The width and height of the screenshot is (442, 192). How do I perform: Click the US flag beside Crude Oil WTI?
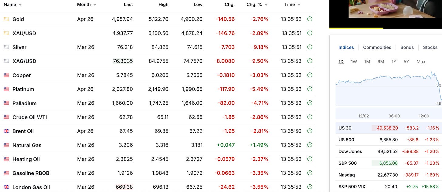tap(6, 117)
